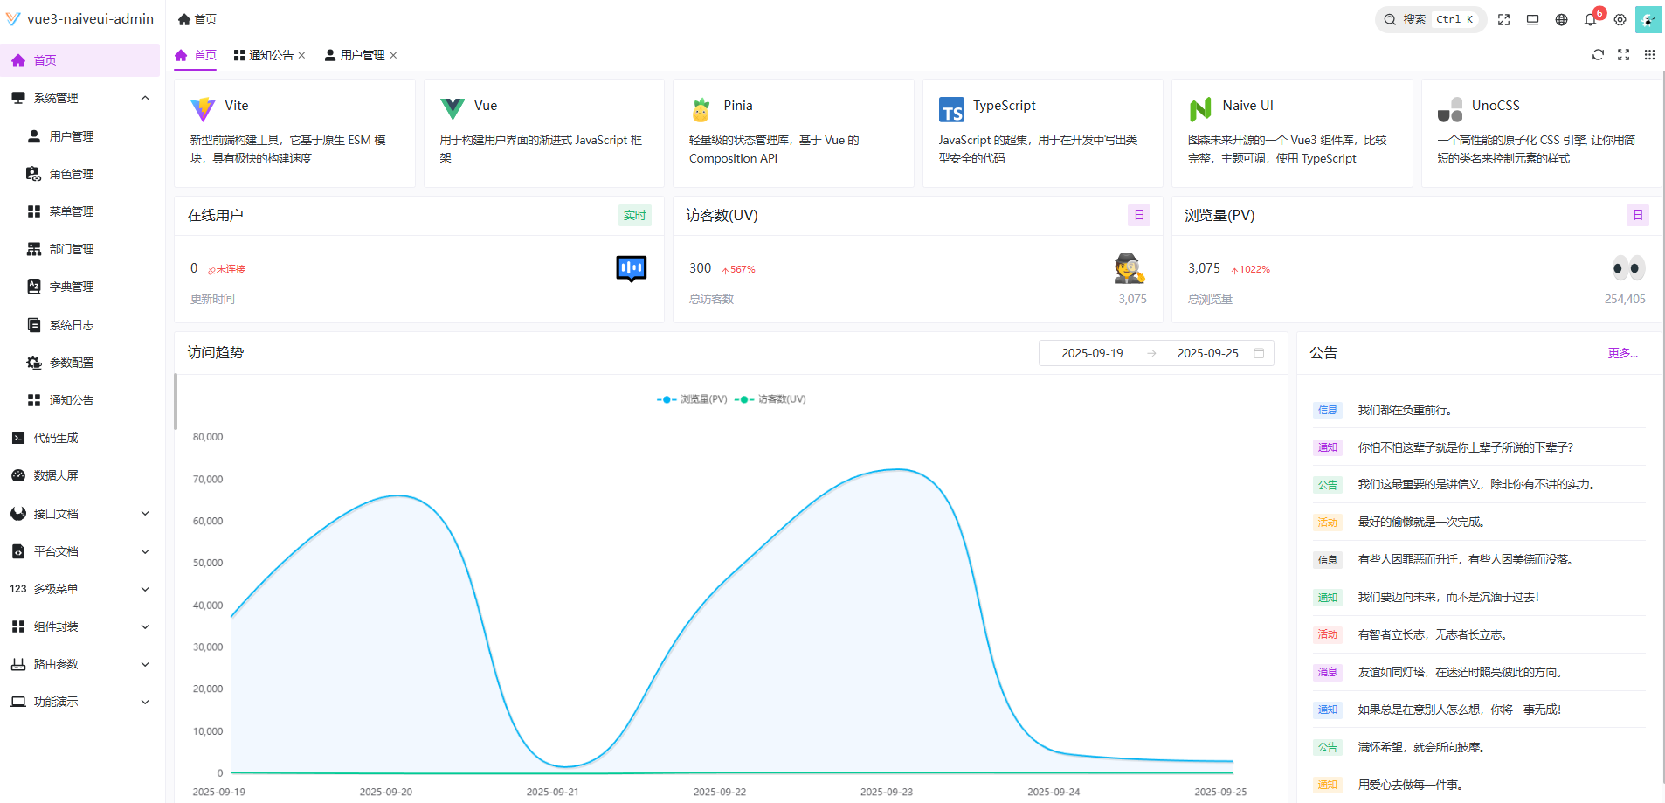Click the user avatar at top right
Screen dimensions: 1665x803
click(1649, 19)
